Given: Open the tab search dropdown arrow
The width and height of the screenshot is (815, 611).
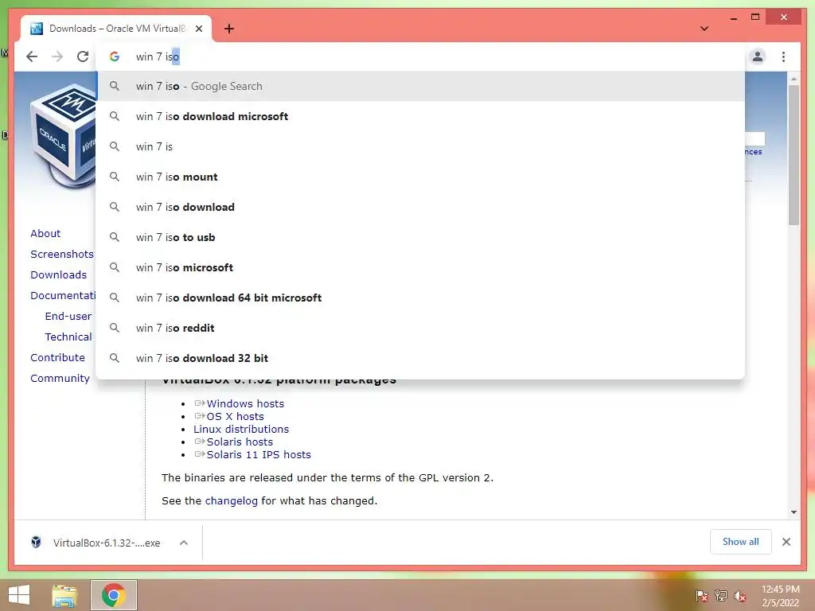Looking at the screenshot, I should tap(704, 29).
